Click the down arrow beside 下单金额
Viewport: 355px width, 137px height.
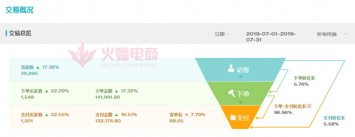(116, 91)
